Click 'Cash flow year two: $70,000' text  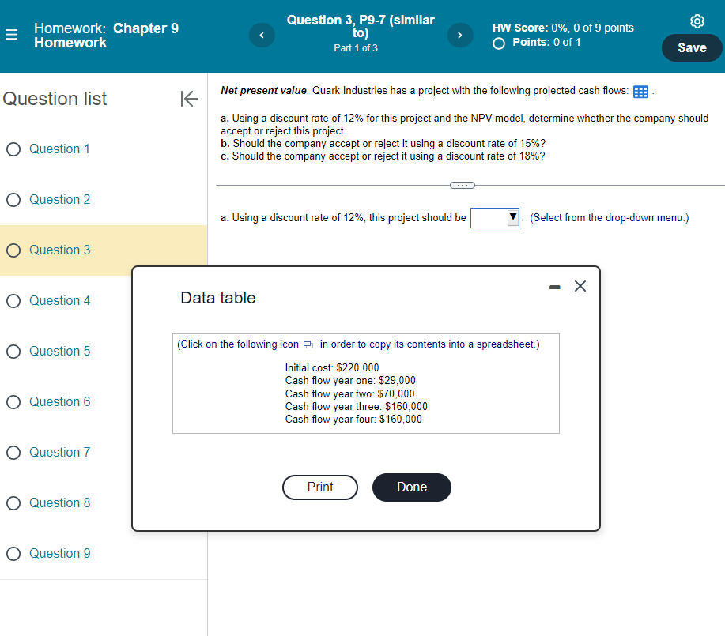(349, 393)
